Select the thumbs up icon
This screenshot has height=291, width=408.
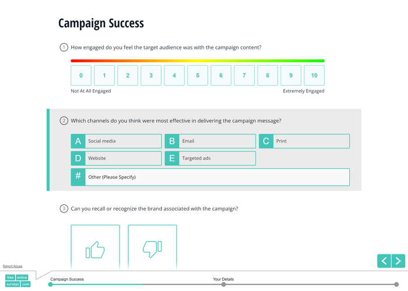coord(95,249)
